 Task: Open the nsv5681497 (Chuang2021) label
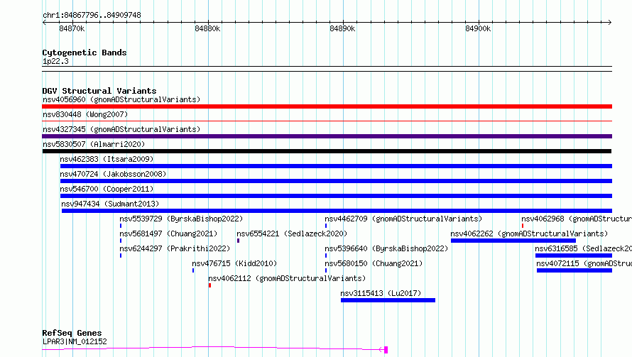[x=168, y=234]
